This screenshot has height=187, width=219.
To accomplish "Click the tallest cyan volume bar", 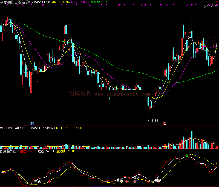I will [192, 140].
